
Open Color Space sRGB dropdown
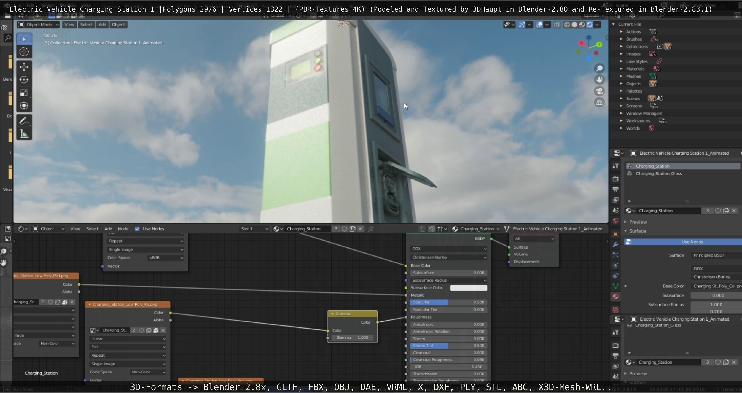pos(165,258)
